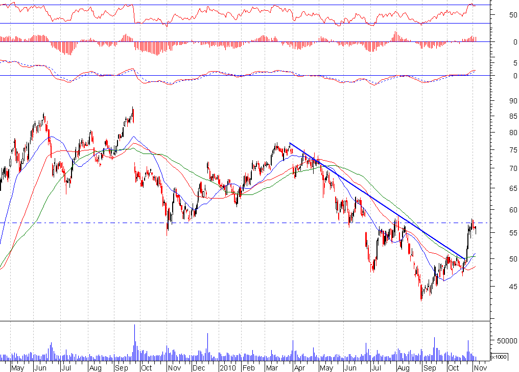Click the '85' price axis label

[513, 116]
